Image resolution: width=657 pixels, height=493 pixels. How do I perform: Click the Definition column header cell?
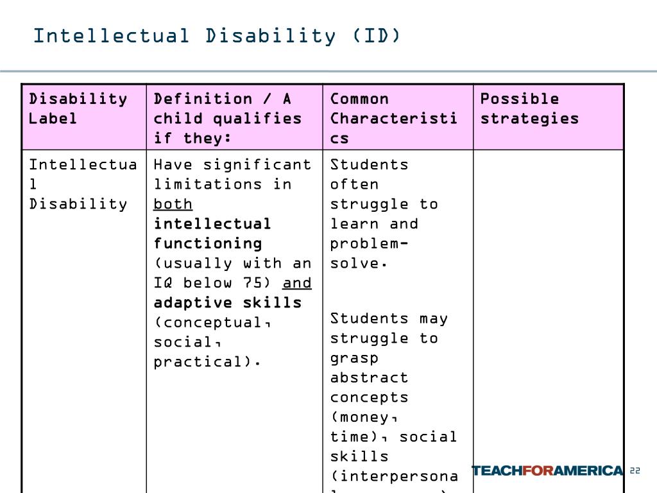coord(235,117)
